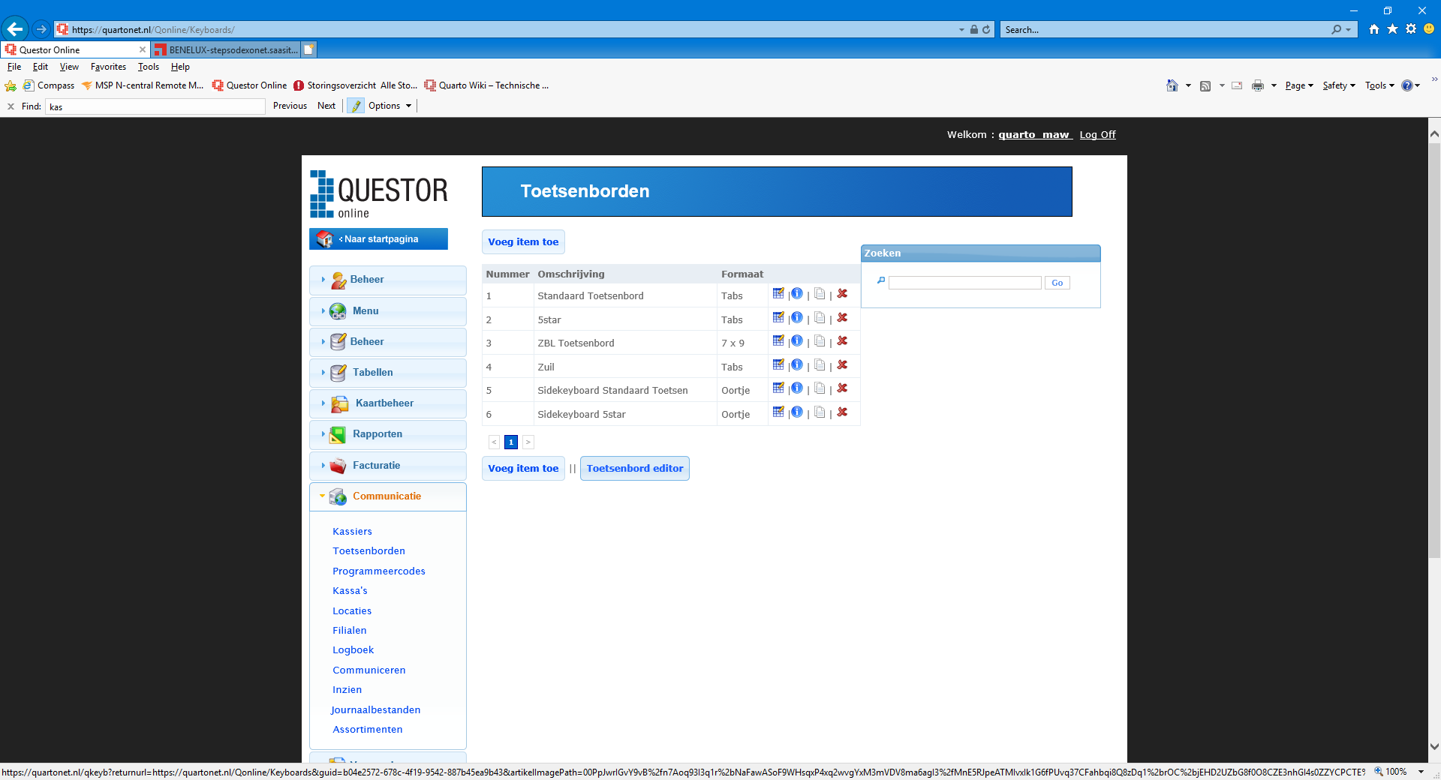
Task: Edit layout of Sidekeyboard 5star
Action: (x=778, y=412)
